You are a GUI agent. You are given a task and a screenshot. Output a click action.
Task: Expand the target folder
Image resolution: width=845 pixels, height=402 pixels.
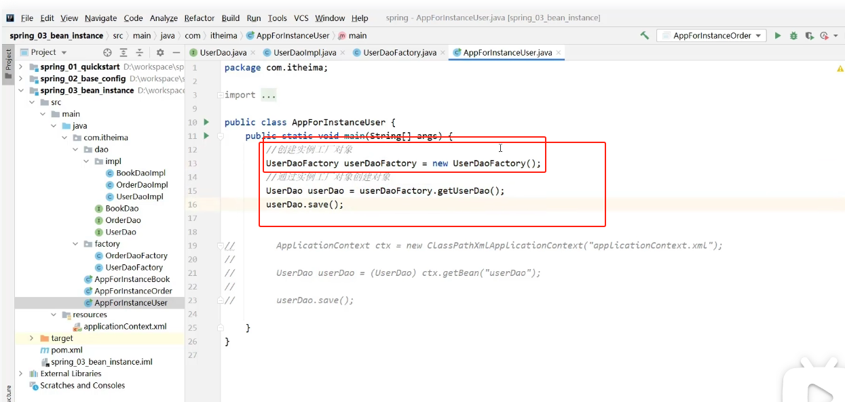coord(31,338)
